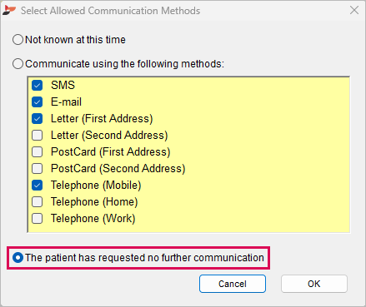Close the Select Allowed Communication Methods dialog
The width and height of the screenshot is (366, 307).
(354, 10)
